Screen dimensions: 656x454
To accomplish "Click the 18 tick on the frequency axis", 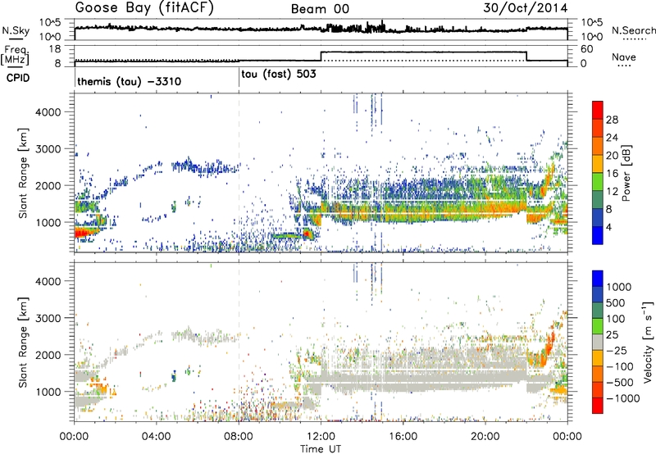I will click(55, 49).
